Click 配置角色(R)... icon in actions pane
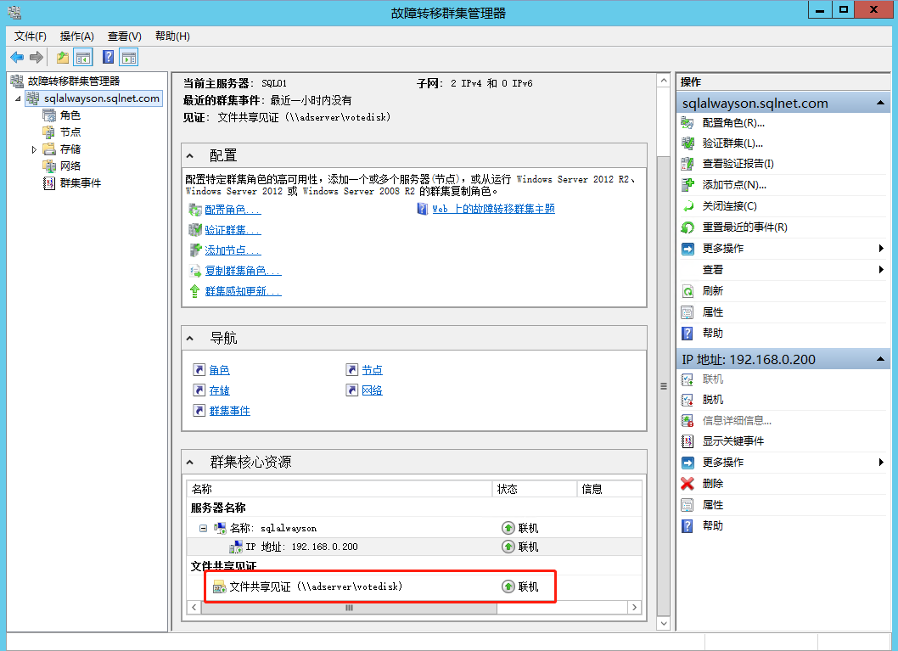The height and width of the screenshot is (651, 898). [x=688, y=122]
